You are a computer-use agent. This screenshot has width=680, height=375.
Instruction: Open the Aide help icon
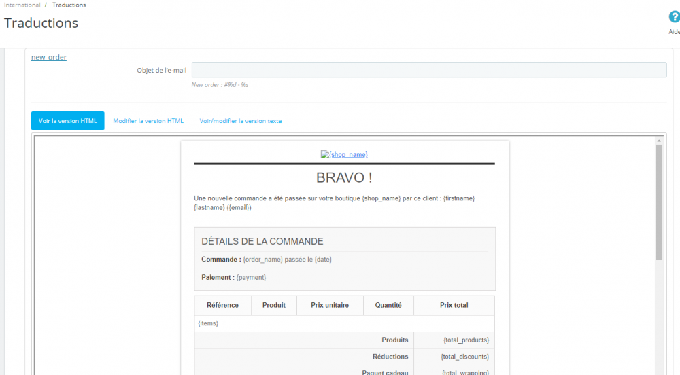tap(674, 17)
